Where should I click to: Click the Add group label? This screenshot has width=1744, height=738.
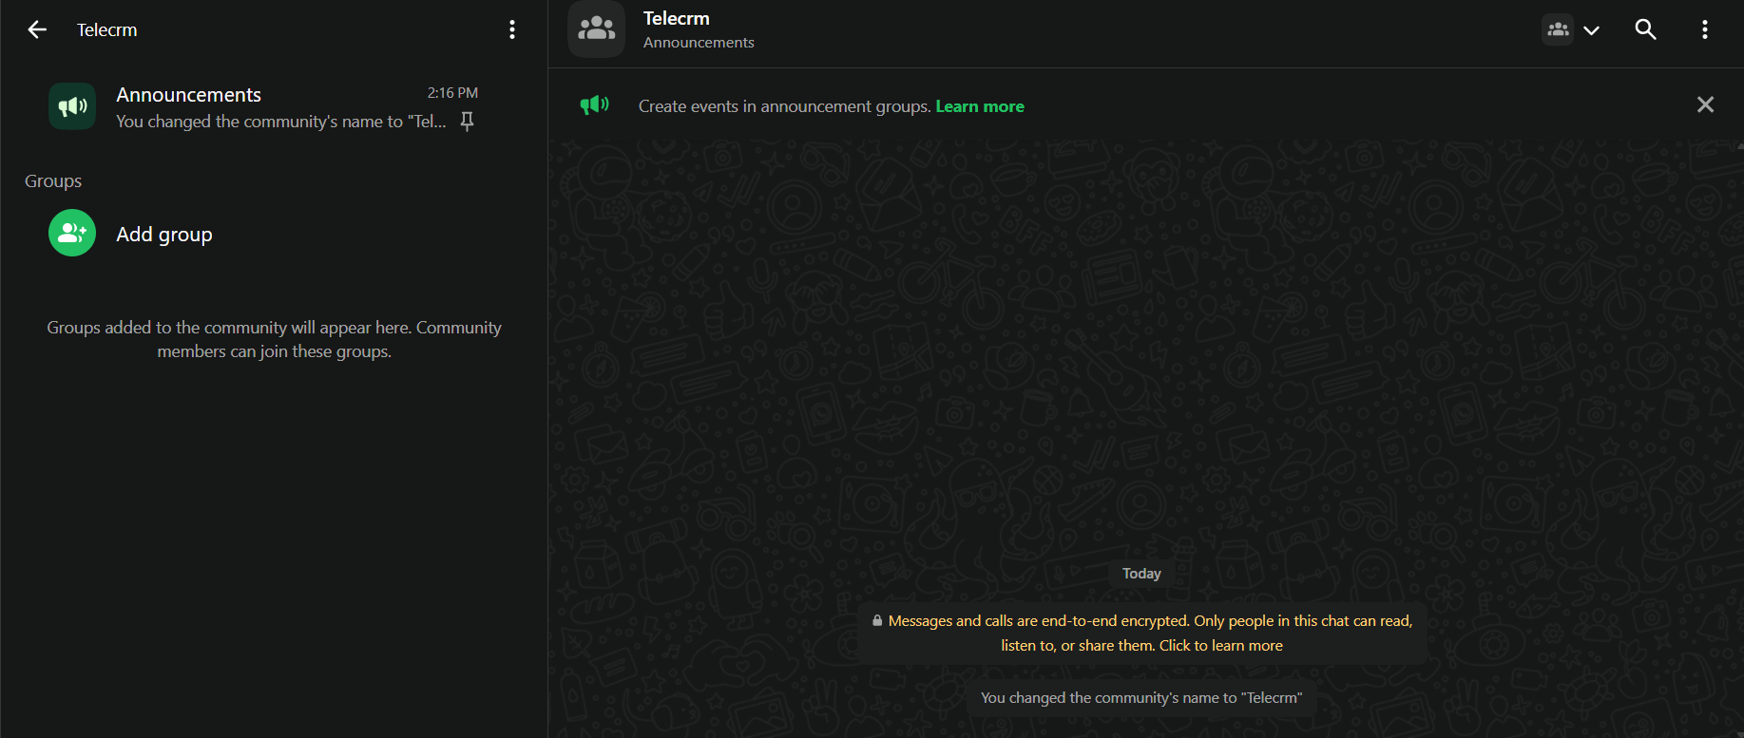[164, 235]
